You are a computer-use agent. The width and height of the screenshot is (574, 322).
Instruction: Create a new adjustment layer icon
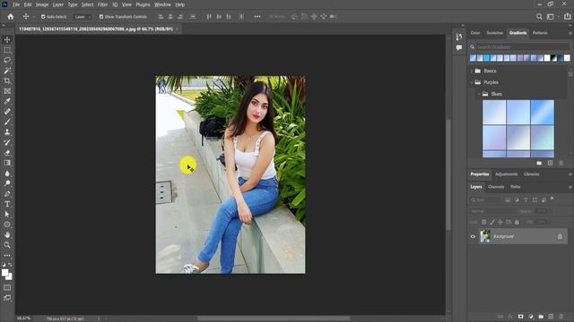tap(531, 317)
